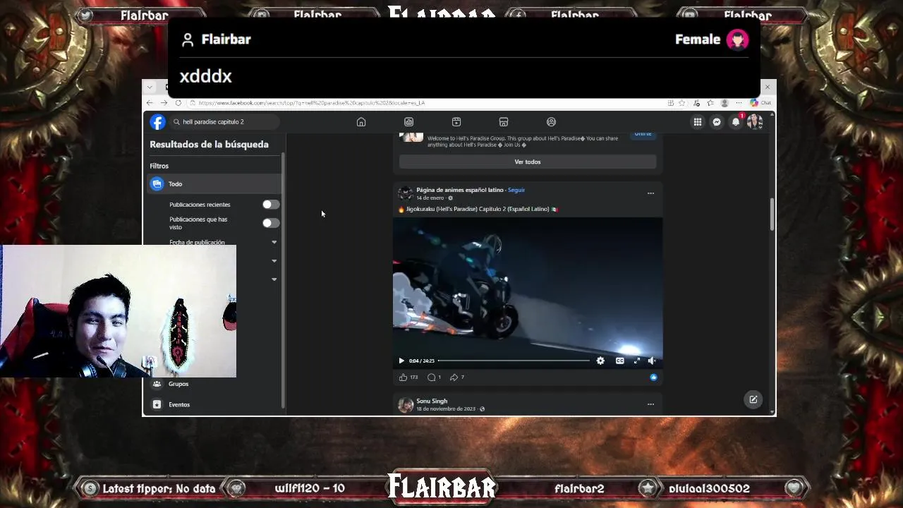Image resolution: width=903 pixels, height=508 pixels.
Task: Bookmark page with star icon
Action: [x=681, y=103]
